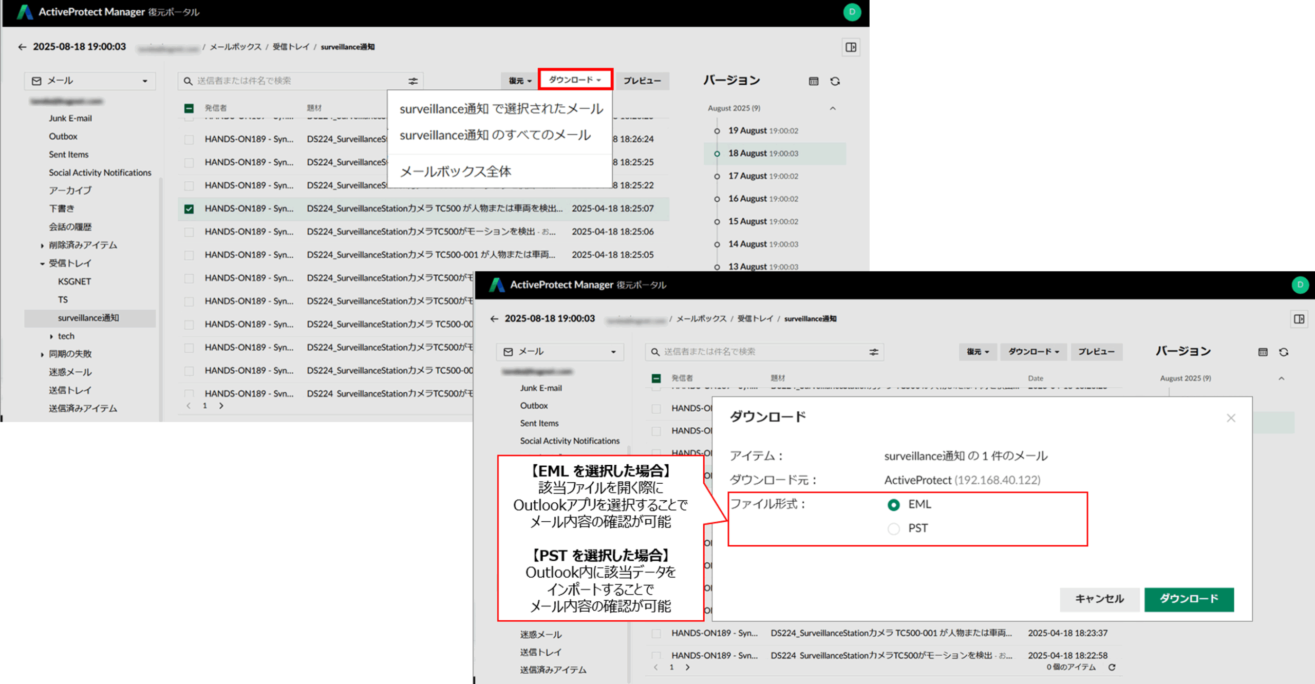The image size is (1315, 684).
Task: Open 迷惑メール folder in top-left tree
Action: (x=70, y=372)
